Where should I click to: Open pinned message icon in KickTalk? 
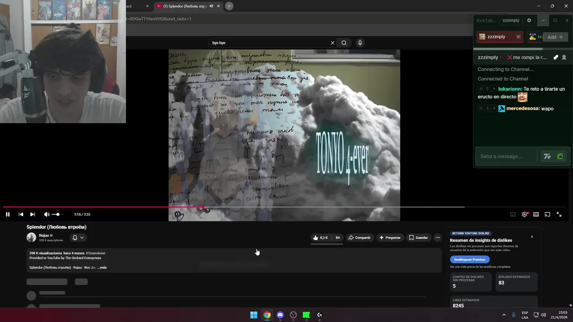(x=556, y=57)
